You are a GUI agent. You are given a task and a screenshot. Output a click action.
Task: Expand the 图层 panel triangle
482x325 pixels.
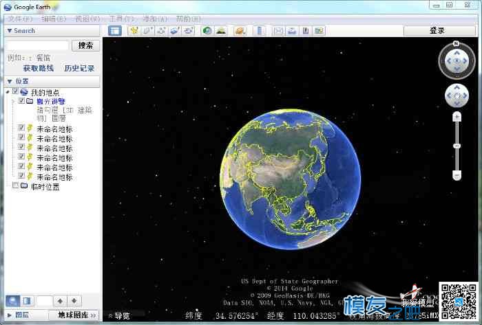point(10,315)
